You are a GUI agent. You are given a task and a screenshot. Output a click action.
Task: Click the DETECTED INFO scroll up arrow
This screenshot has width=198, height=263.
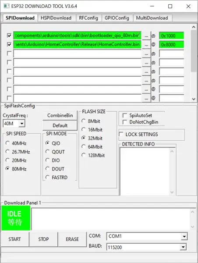[x=172, y=152]
